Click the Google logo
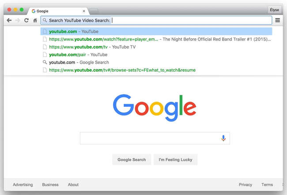 (x=155, y=108)
